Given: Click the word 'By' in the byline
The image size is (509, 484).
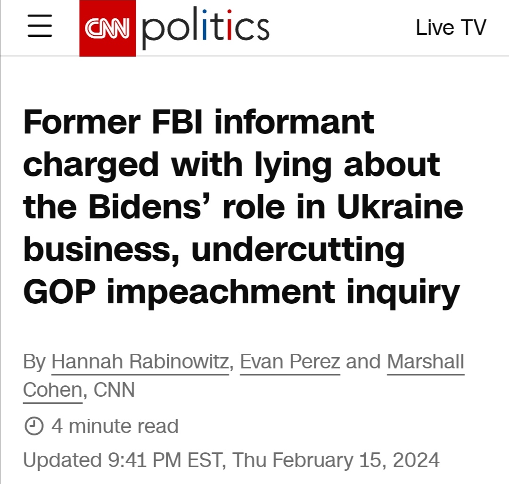Looking at the screenshot, I should pos(34,362).
